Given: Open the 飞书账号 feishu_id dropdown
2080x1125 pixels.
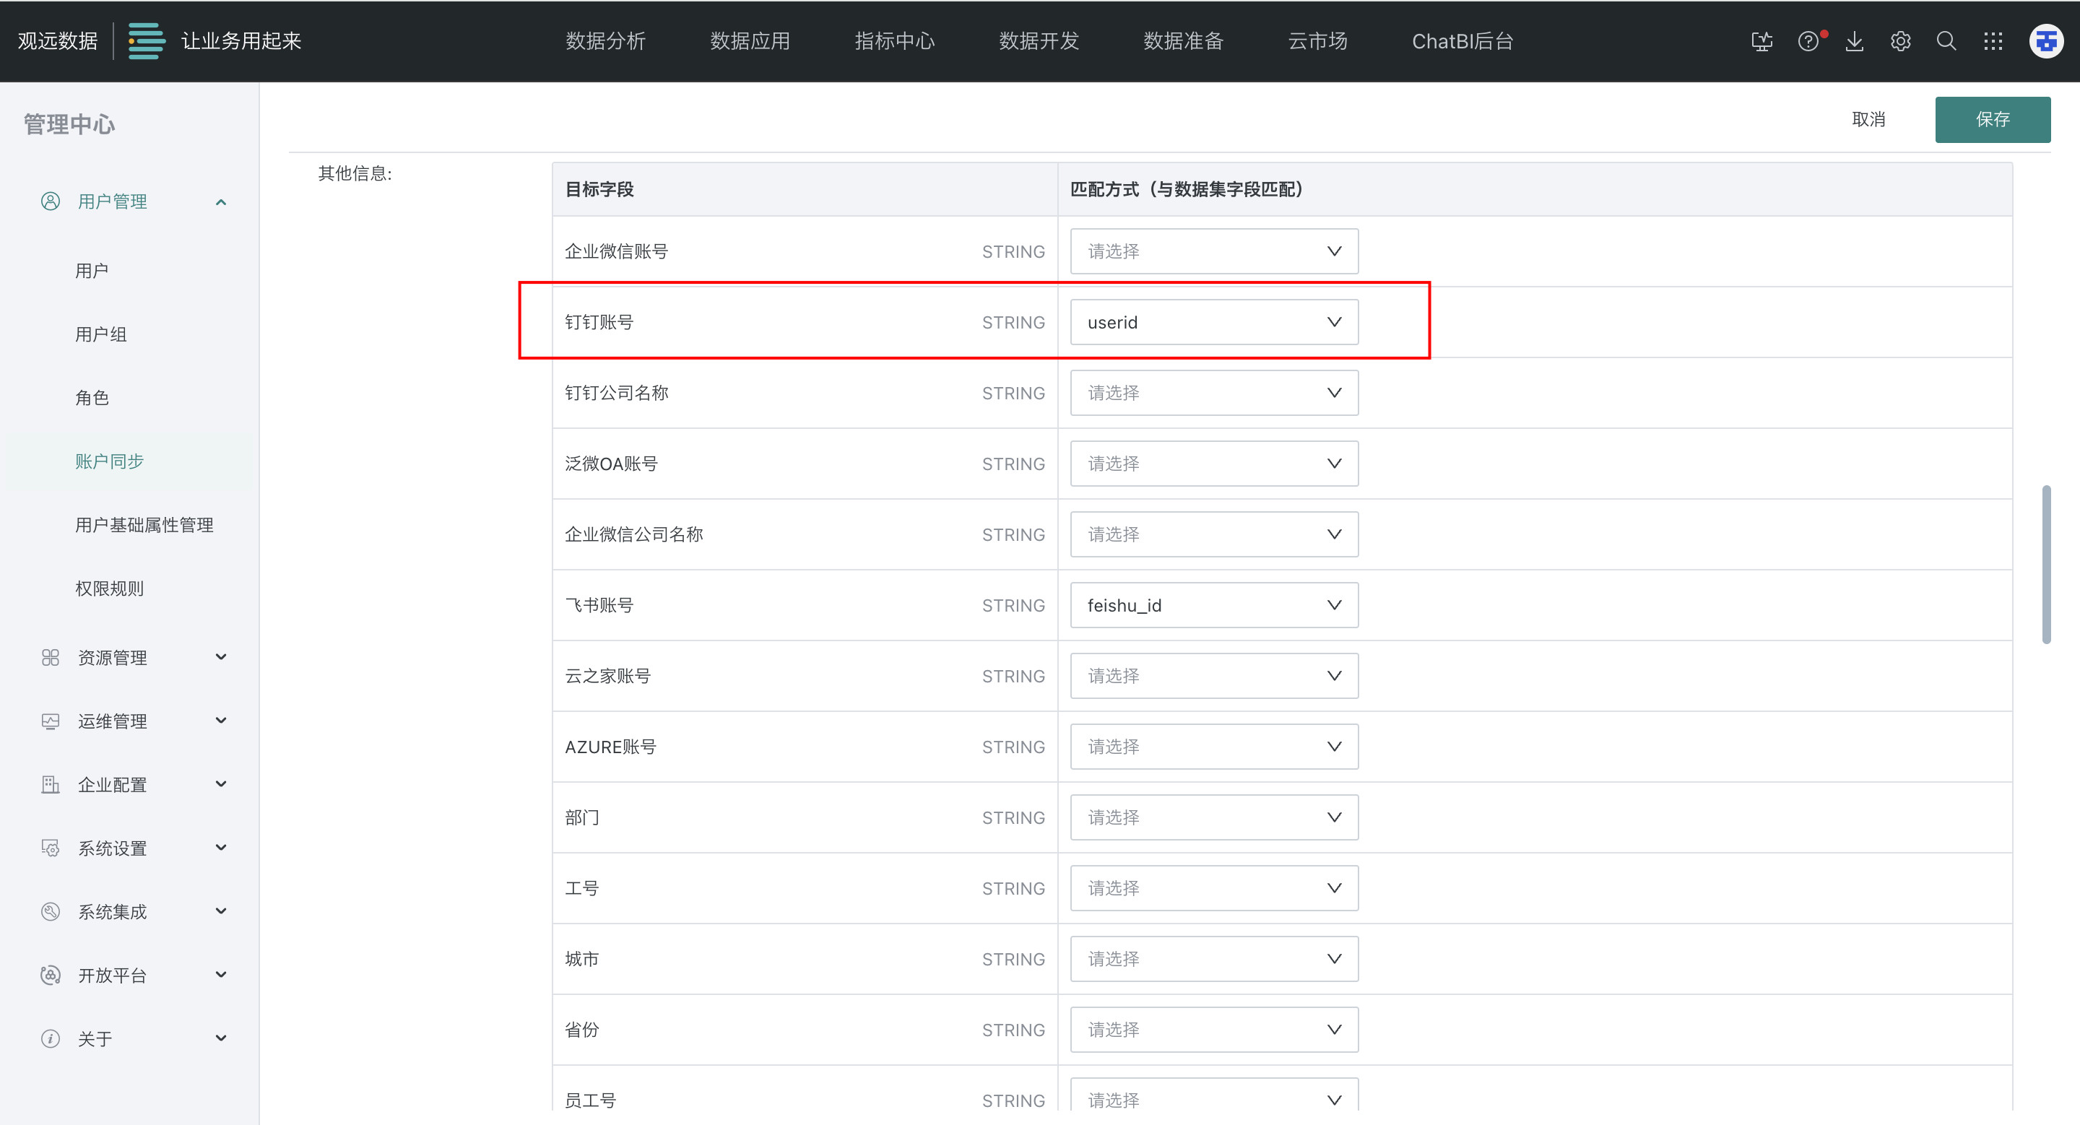Looking at the screenshot, I should point(1213,605).
